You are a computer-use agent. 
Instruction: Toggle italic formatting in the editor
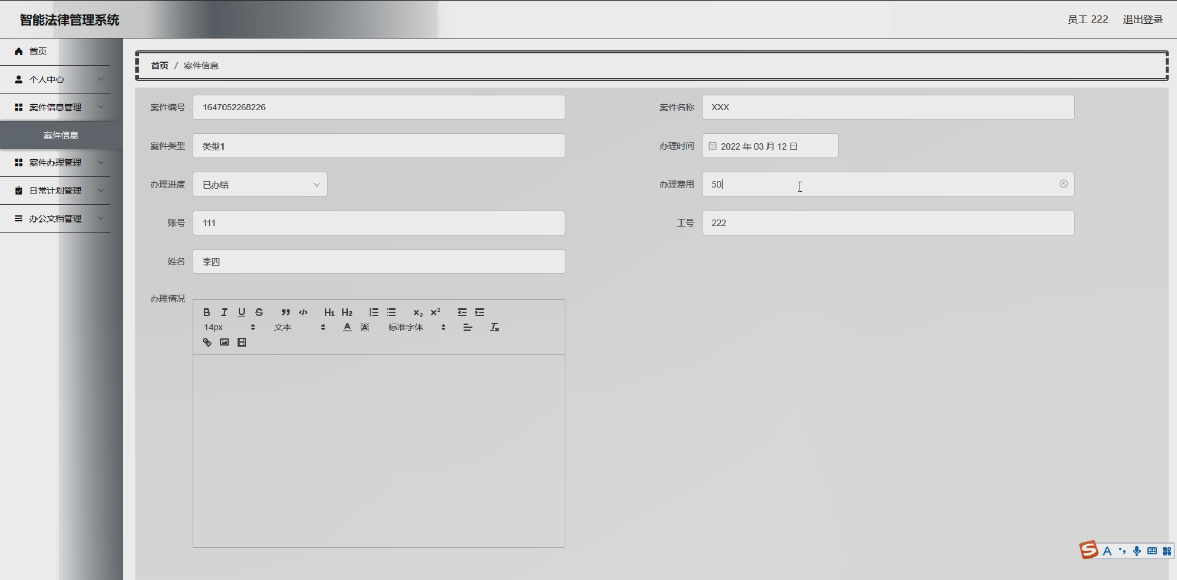pyautogui.click(x=224, y=312)
